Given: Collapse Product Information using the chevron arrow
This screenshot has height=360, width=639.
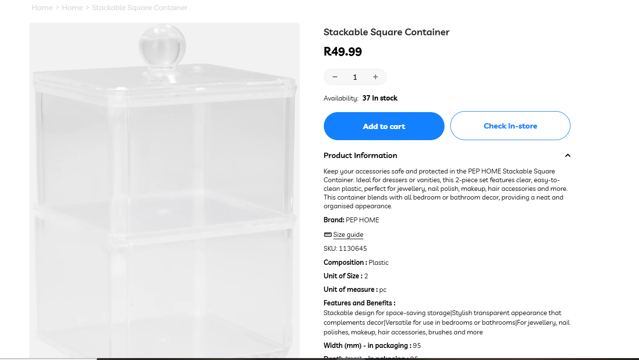Looking at the screenshot, I should tap(568, 156).
